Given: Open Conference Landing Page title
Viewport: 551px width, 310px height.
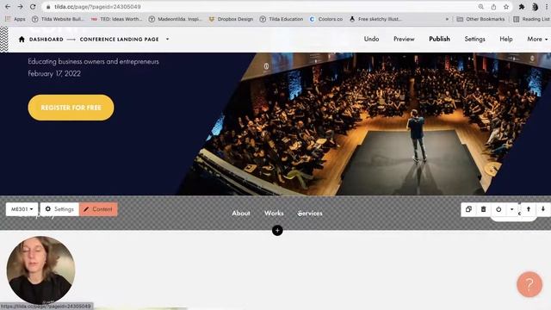Looking at the screenshot, I should 119,40.
